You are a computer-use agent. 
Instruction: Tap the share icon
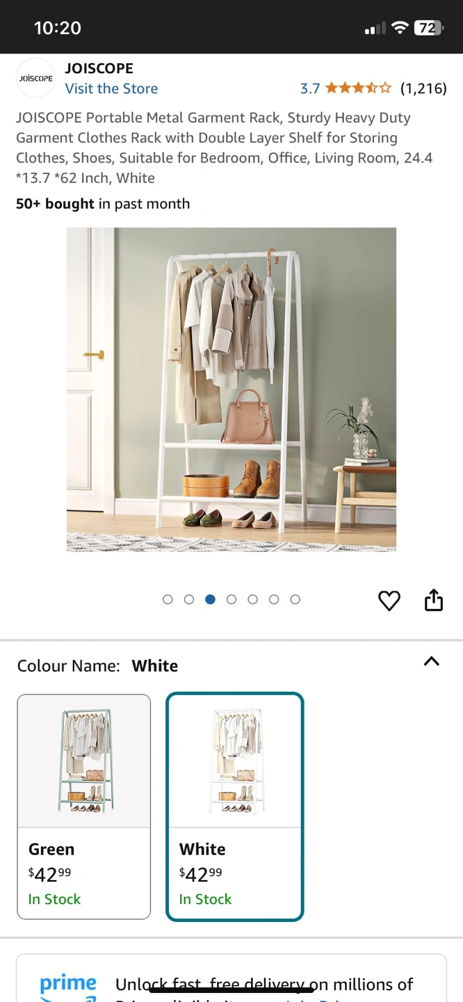pos(434,600)
